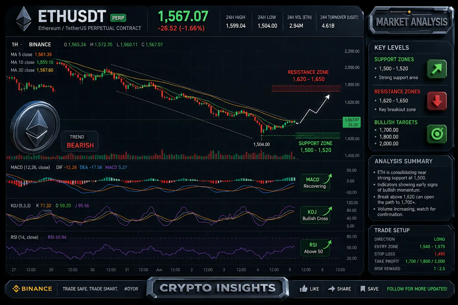458x305 pixels.
Task: Click the MA 5 close indicator label
Action: pos(21,55)
